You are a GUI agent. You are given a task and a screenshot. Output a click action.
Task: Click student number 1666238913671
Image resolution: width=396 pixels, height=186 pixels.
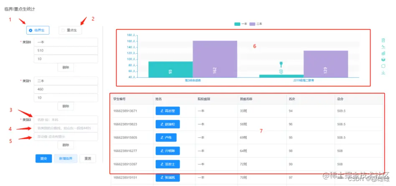click(x=125, y=111)
